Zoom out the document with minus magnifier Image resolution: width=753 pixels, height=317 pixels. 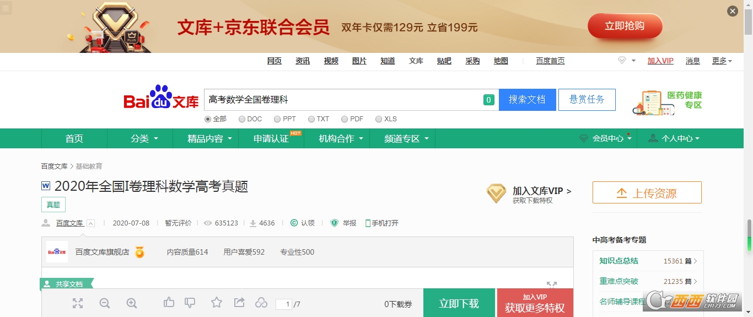[105, 303]
